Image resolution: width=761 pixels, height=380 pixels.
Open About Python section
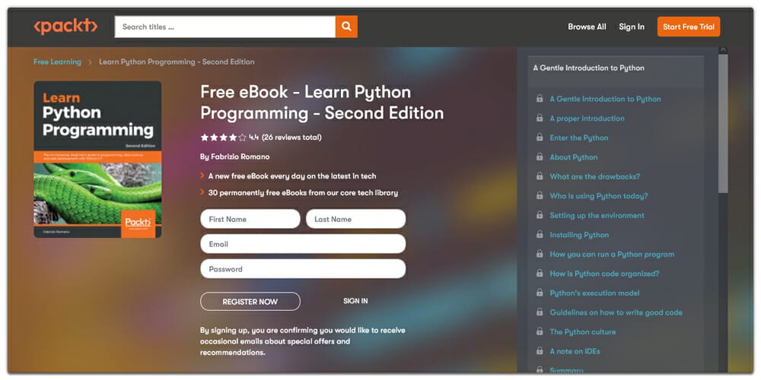click(x=573, y=157)
